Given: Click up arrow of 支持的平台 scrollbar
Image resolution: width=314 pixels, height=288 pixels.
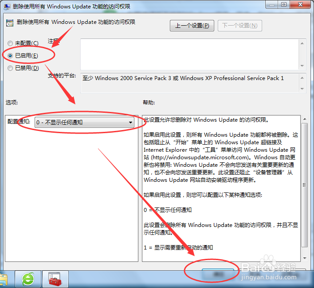Looking at the screenshot, I should [302, 78].
